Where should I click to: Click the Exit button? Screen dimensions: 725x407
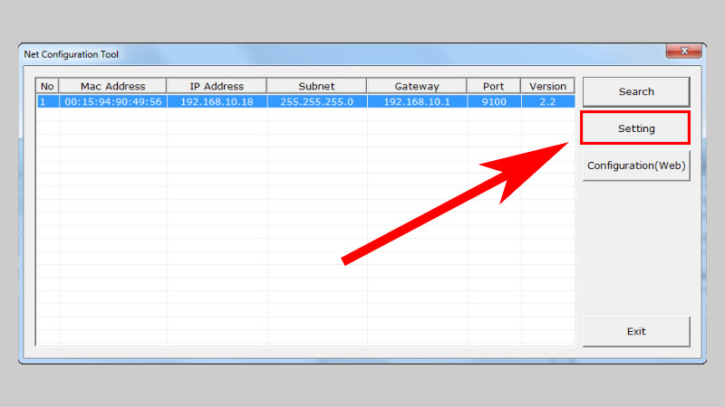(636, 331)
